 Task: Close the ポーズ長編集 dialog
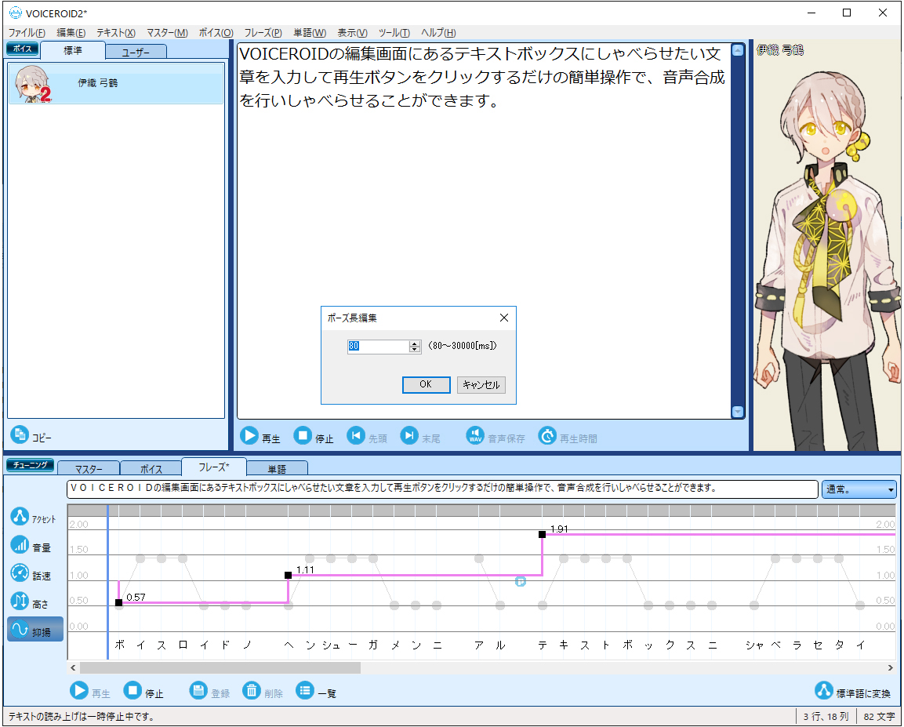(x=504, y=318)
